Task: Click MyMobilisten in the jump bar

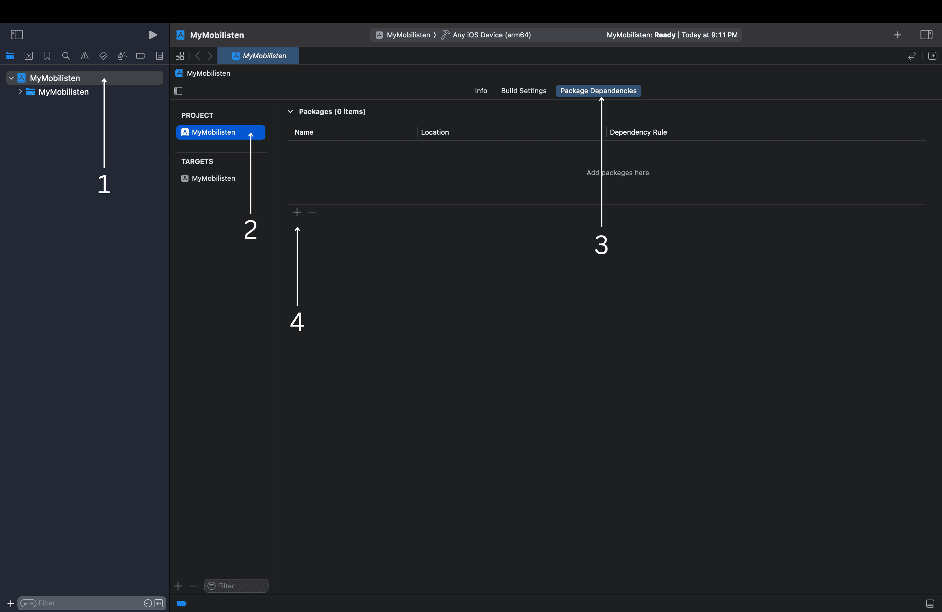Action: point(208,73)
